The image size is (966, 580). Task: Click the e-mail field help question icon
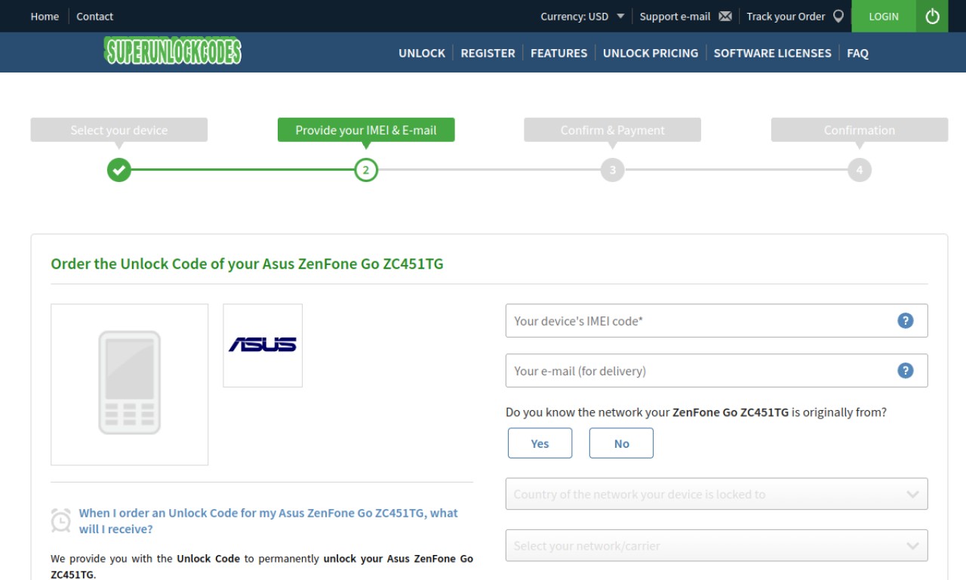(x=906, y=370)
